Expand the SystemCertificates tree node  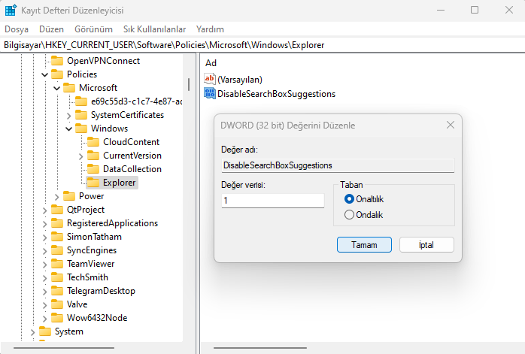(x=69, y=115)
